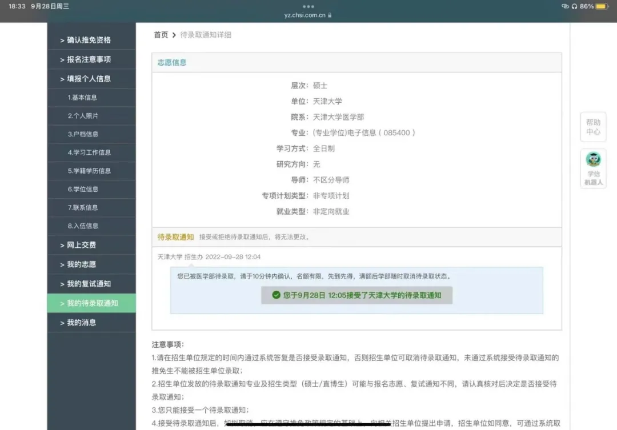Open 我的待录取通知 highlighted item

click(91, 303)
